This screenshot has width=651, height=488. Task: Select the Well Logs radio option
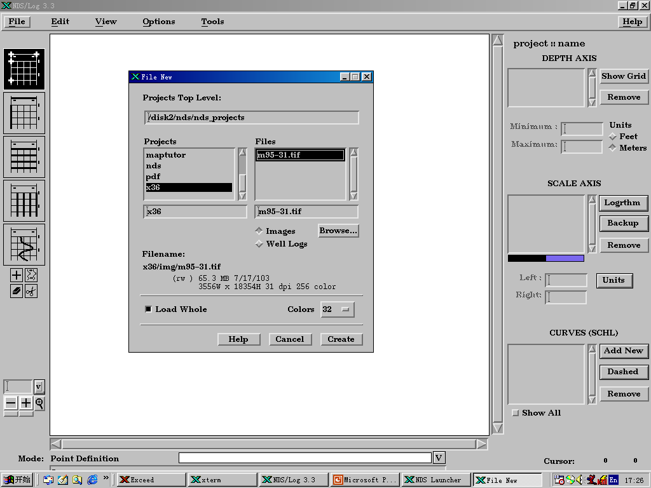pyautogui.click(x=259, y=243)
